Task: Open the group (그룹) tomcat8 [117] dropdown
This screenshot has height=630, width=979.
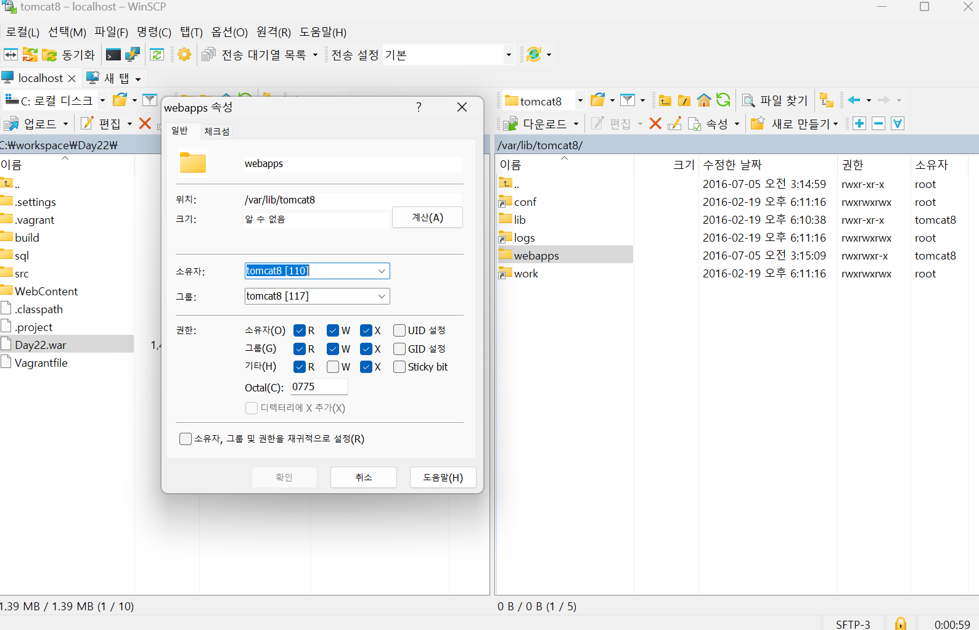Action: (x=382, y=297)
